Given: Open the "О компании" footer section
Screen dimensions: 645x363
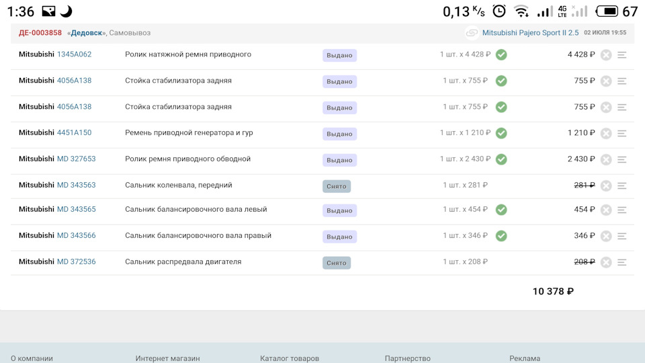Looking at the screenshot, I should [x=32, y=358].
